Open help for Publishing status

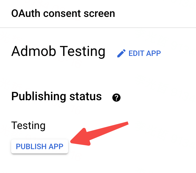pyautogui.click(x=116, y=98)
